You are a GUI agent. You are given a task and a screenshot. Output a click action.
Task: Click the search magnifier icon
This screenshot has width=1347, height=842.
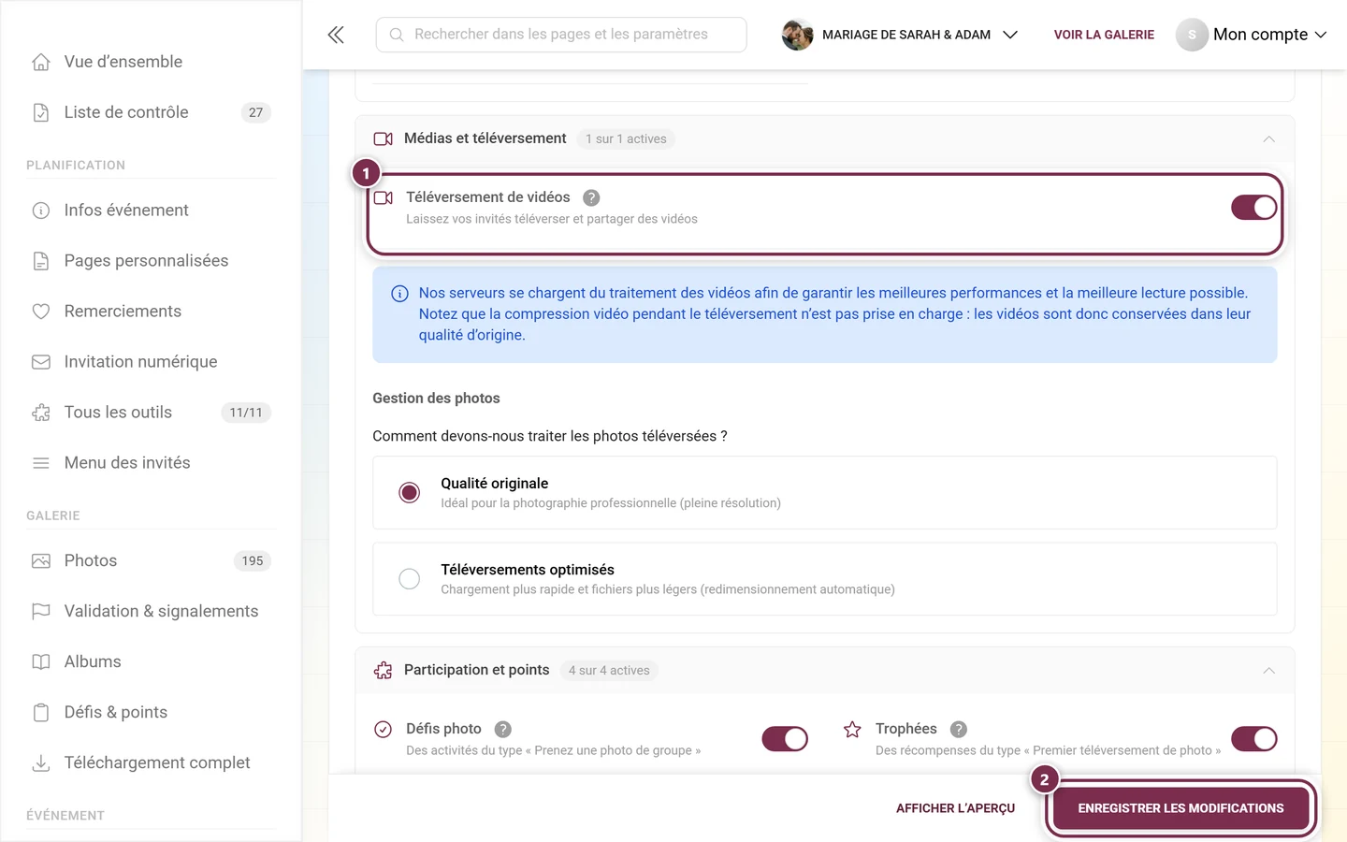[397, 35]
